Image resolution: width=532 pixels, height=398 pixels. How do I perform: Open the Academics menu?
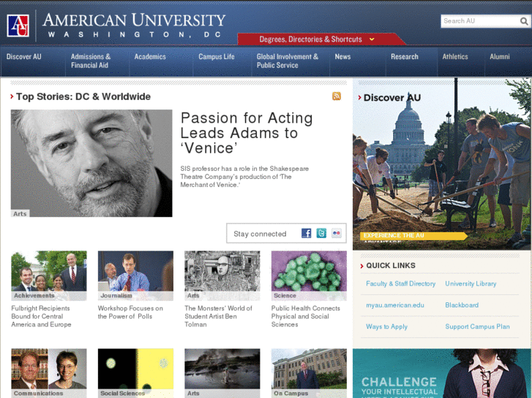[x=150, y=56]
